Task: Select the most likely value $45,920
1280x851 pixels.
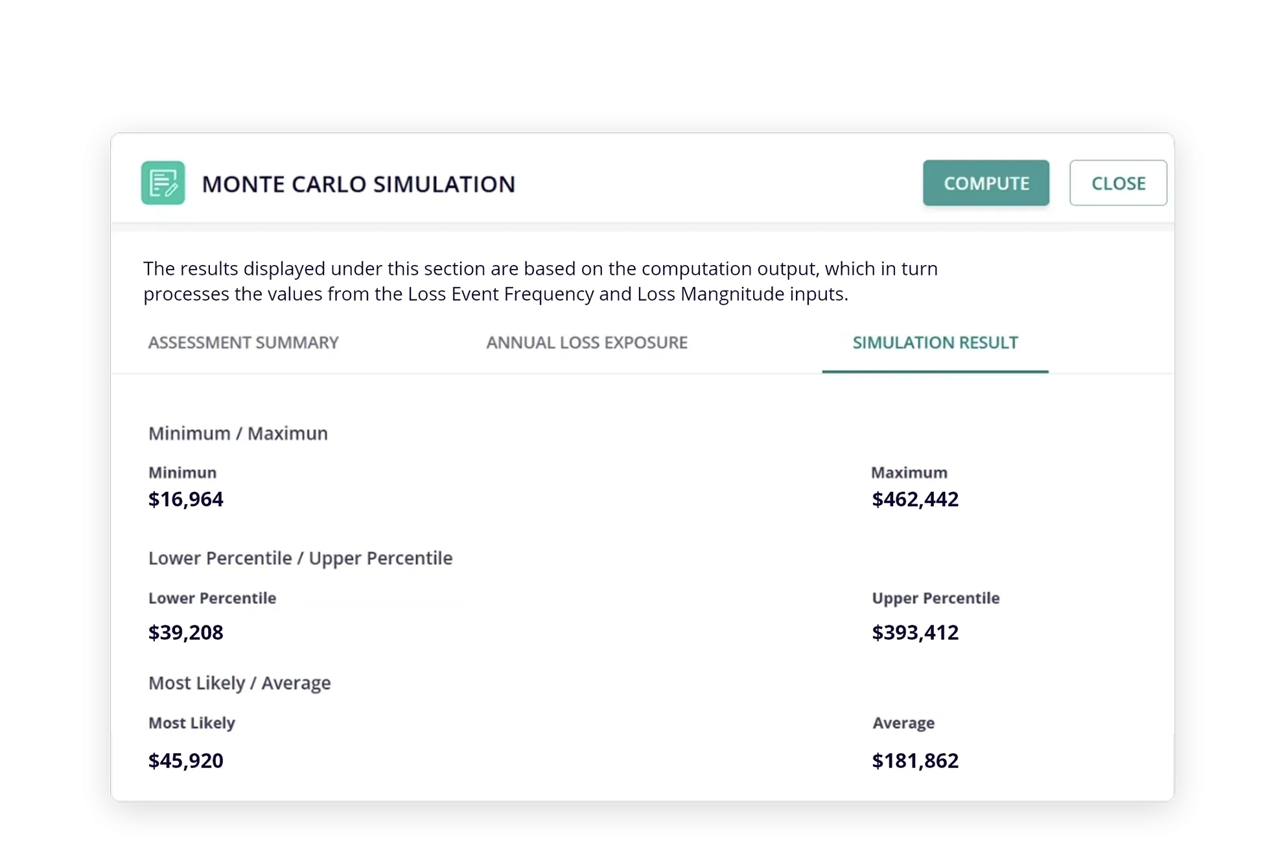Action: coord(186,760)
